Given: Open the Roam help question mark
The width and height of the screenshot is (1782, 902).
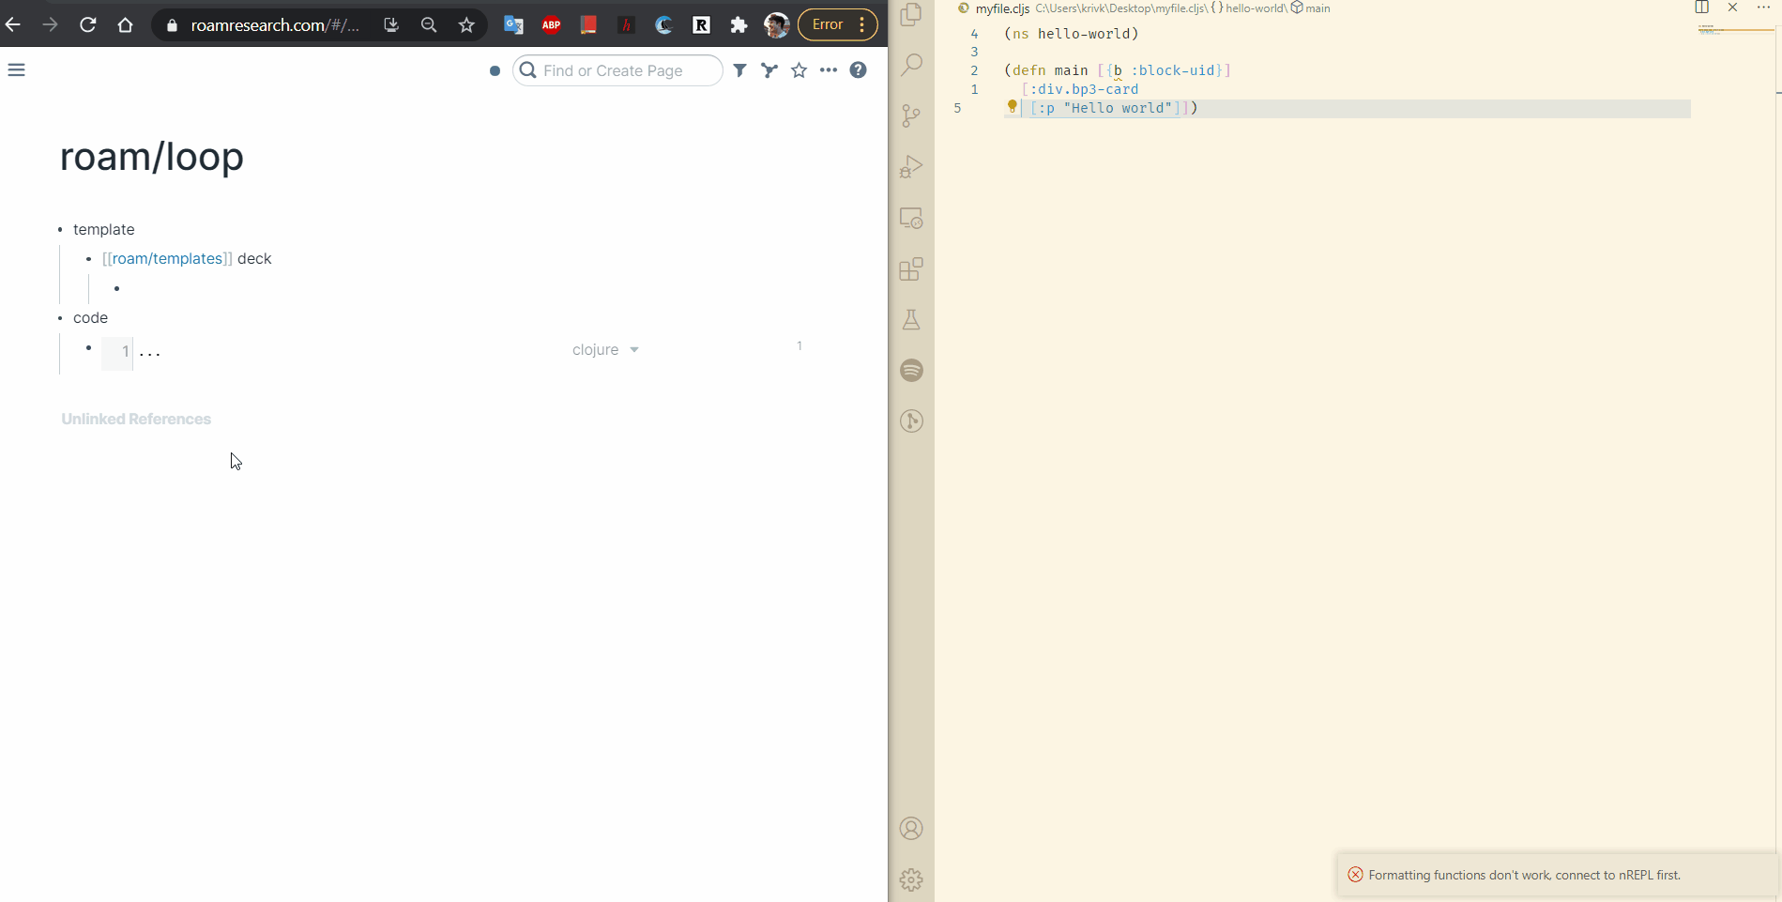Looking at the screenshot, I should (x=858, y=70).
